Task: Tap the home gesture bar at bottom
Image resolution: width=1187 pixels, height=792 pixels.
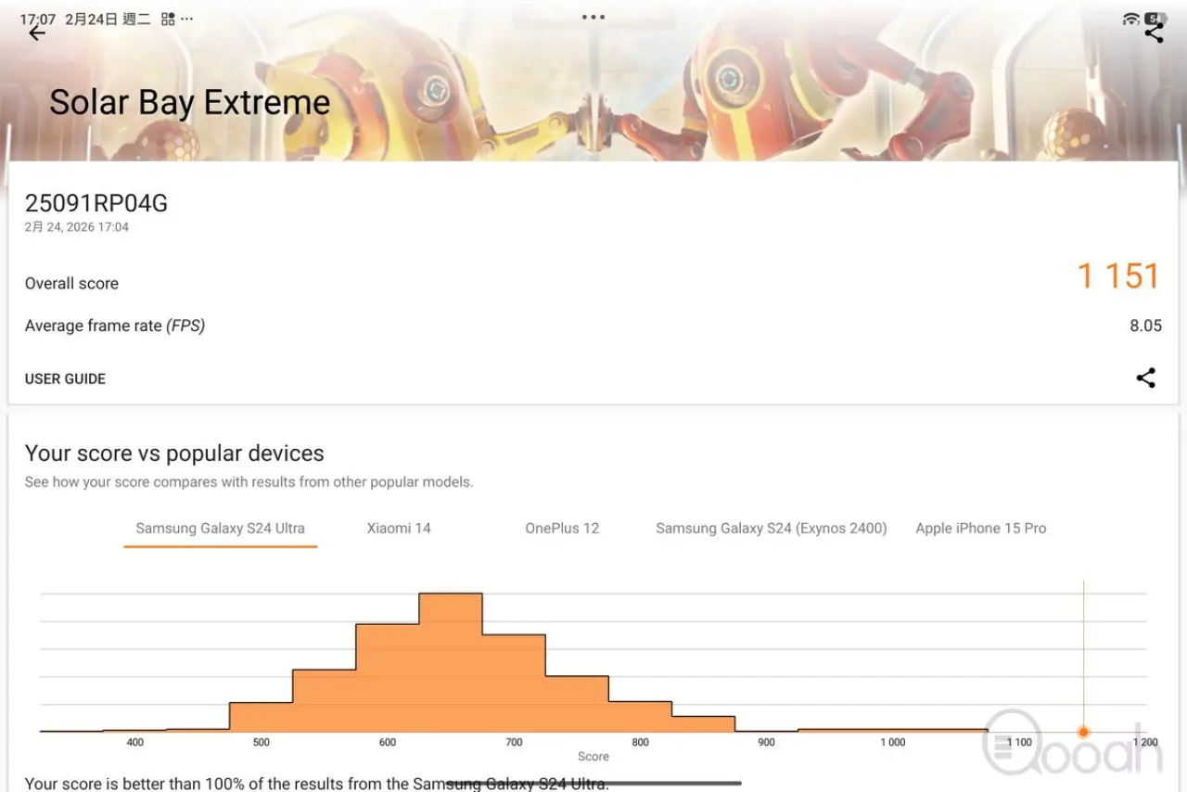Action: click(593, 784)
